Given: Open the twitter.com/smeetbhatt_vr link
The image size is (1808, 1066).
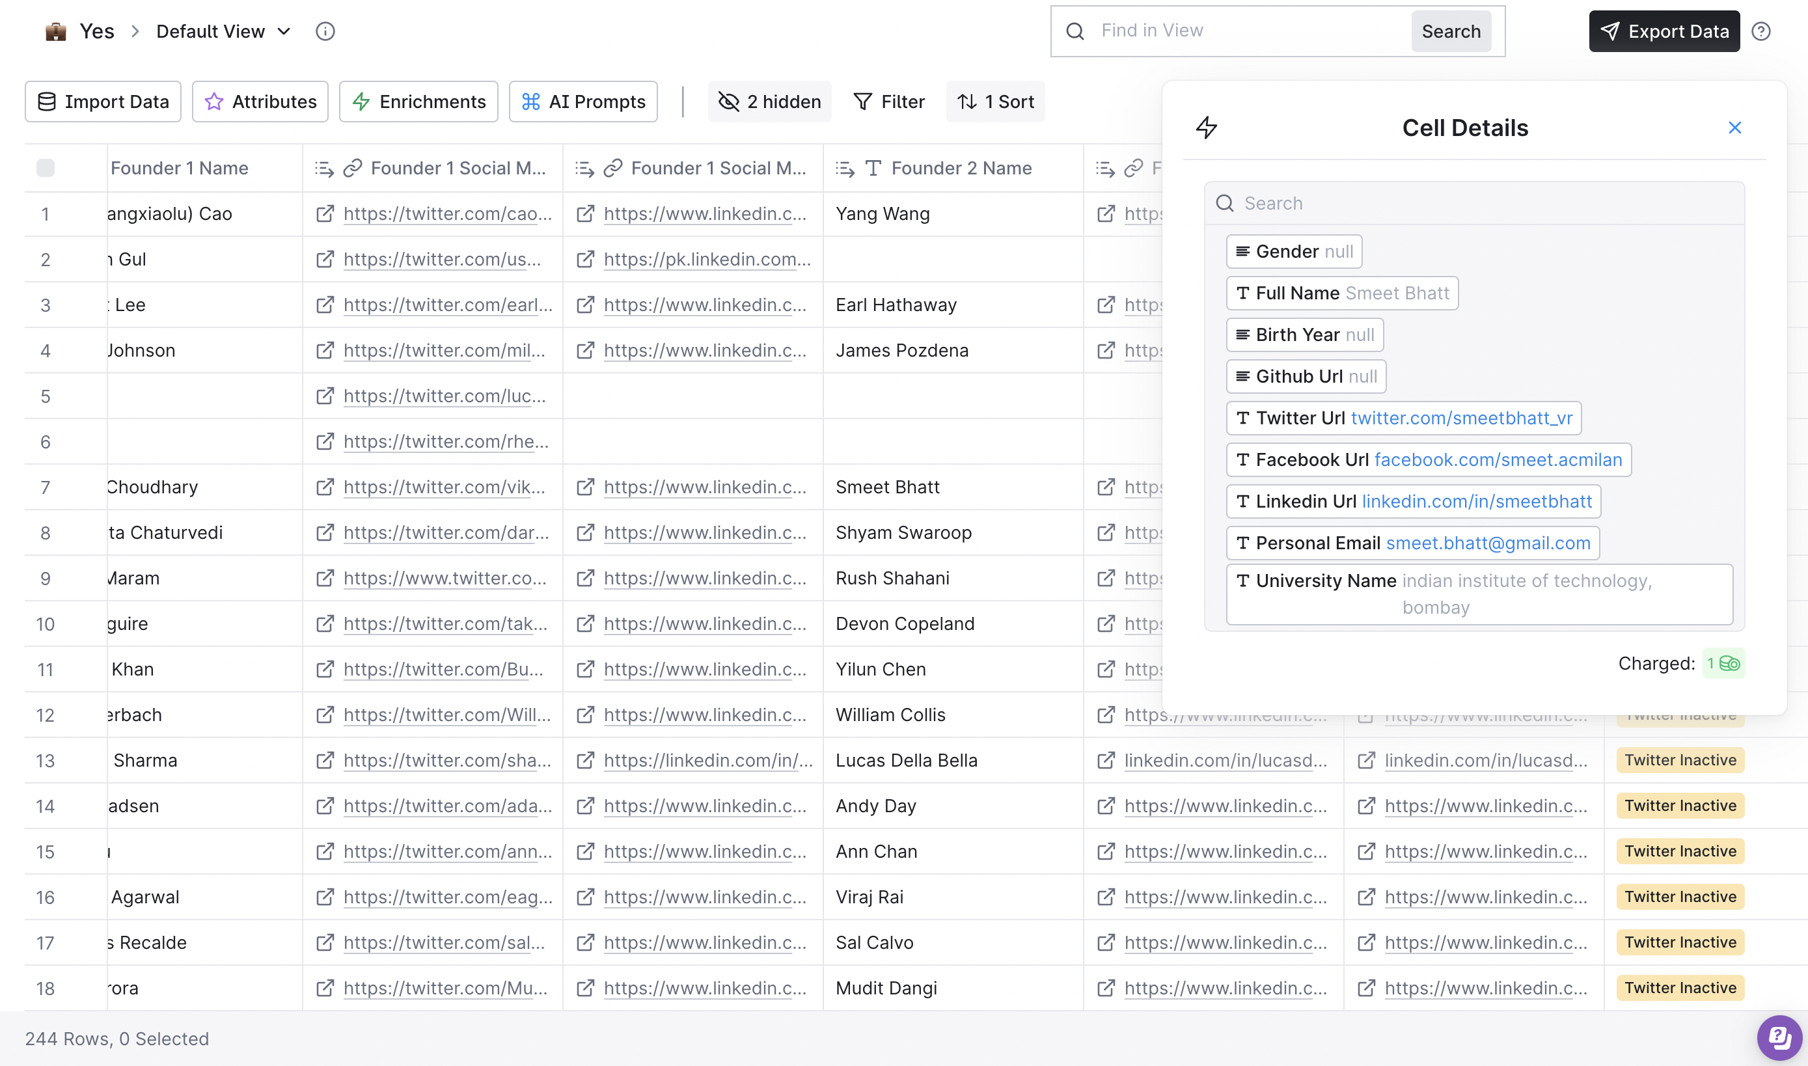Looking at the screenshot, I should click(1462, 418).
